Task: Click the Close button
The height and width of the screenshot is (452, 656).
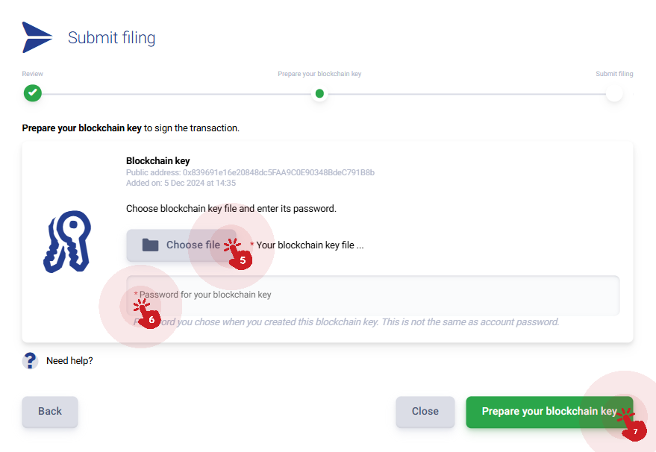Action: click(x=425, y=412)
